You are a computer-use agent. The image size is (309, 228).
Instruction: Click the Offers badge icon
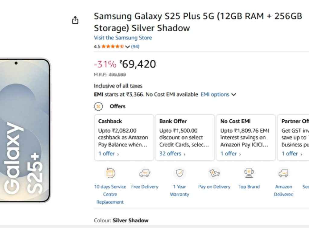click(x=98, y=106)
